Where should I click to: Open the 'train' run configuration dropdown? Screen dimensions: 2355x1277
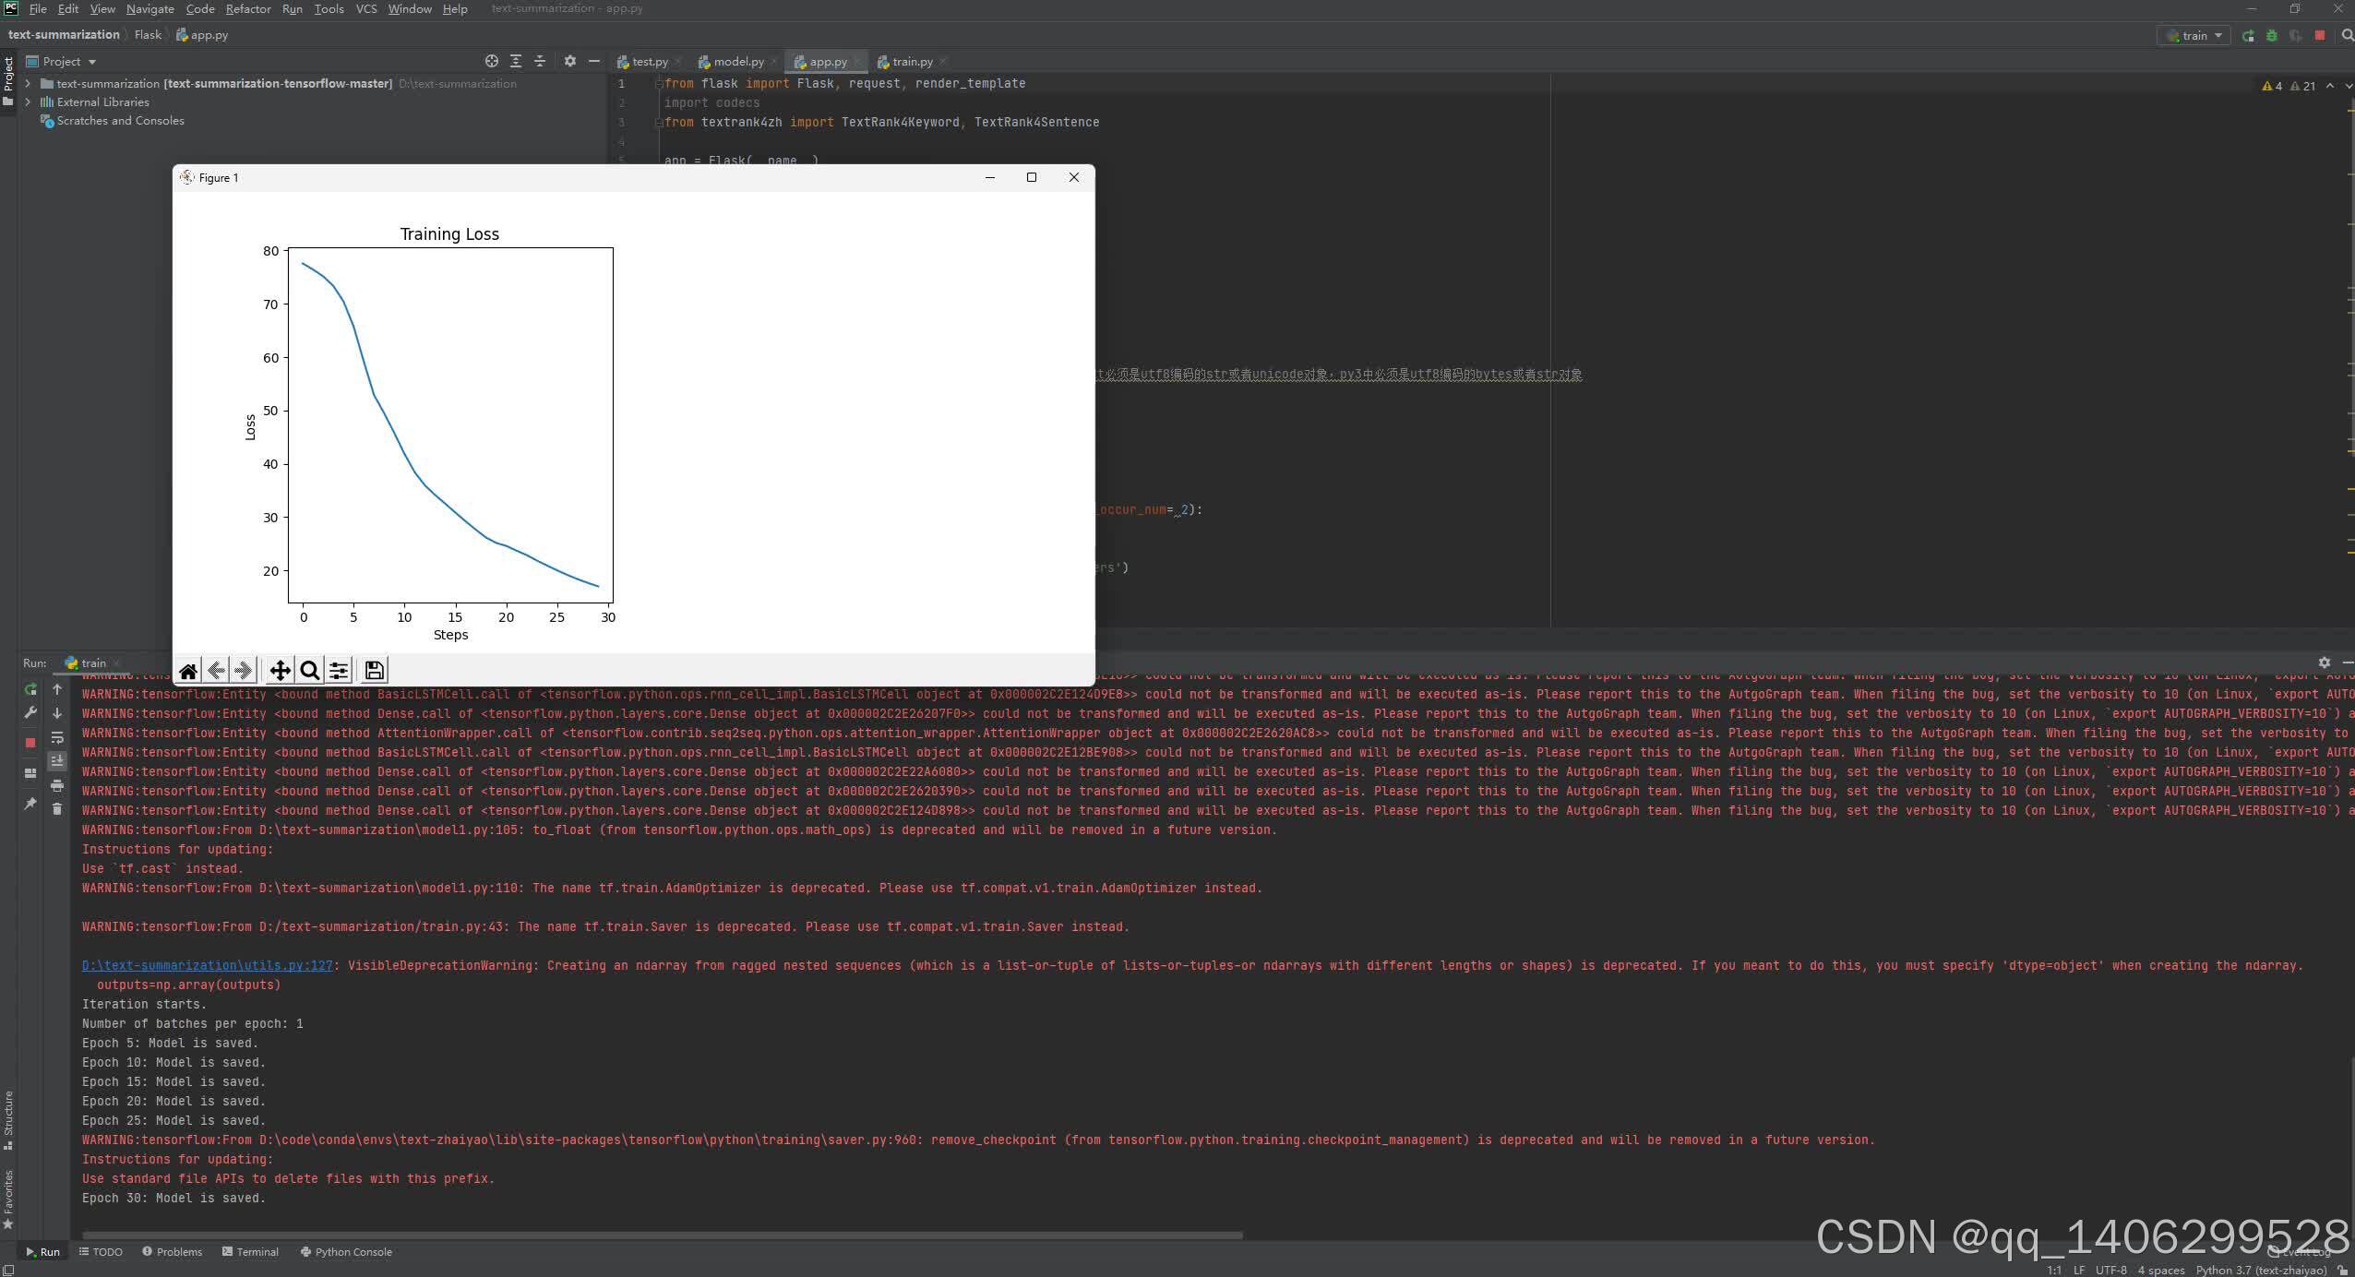click(x=2194, y=35)
